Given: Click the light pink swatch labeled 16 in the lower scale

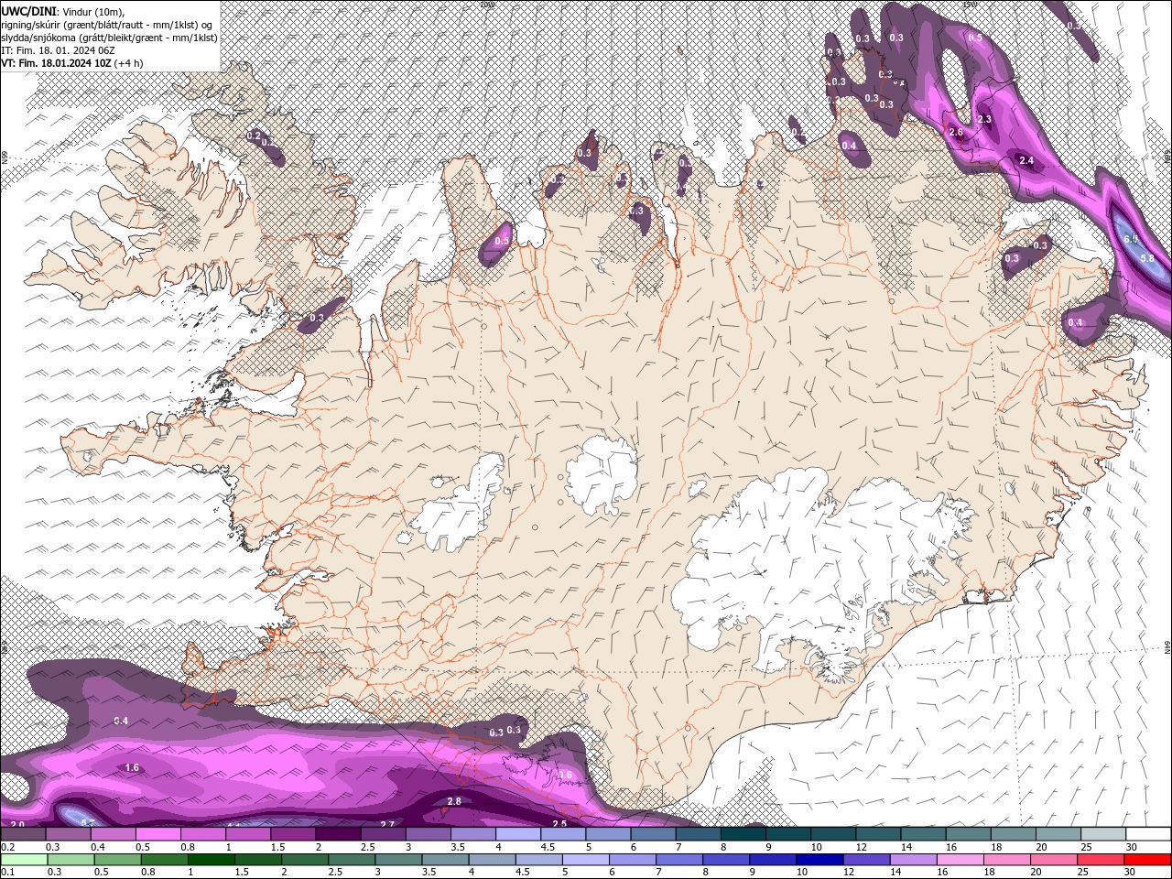Looking at the screenshot, I should click(960, 860).
